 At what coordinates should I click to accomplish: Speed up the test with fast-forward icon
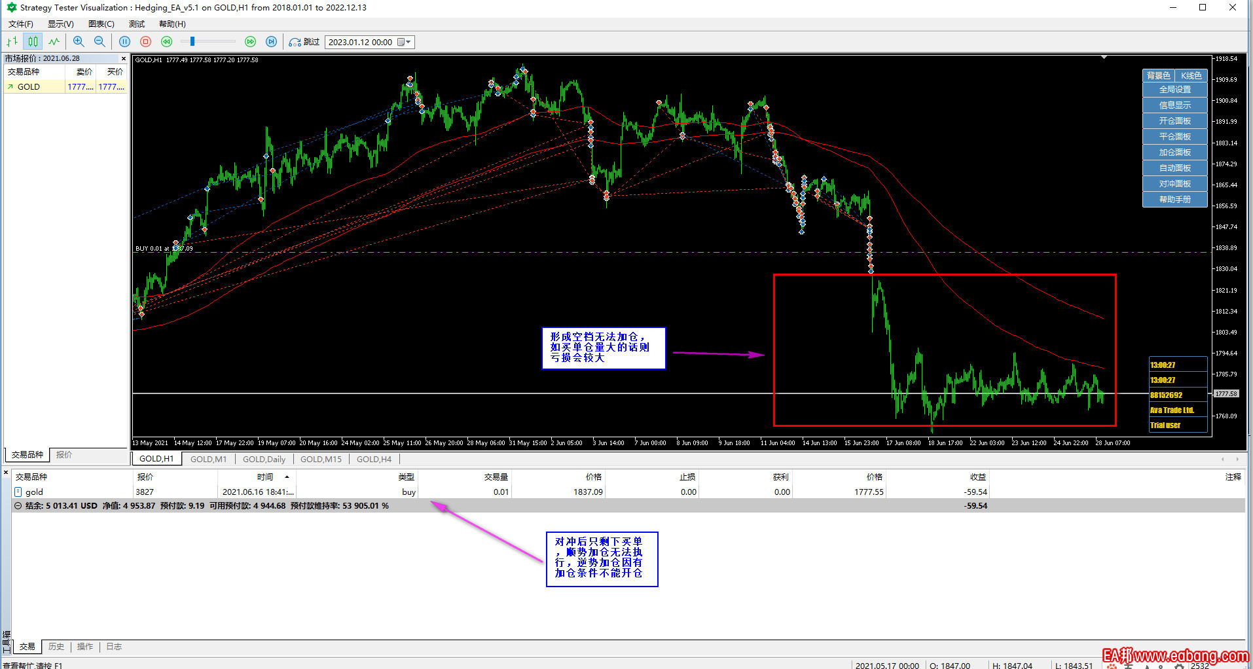(x=250, y=42)
